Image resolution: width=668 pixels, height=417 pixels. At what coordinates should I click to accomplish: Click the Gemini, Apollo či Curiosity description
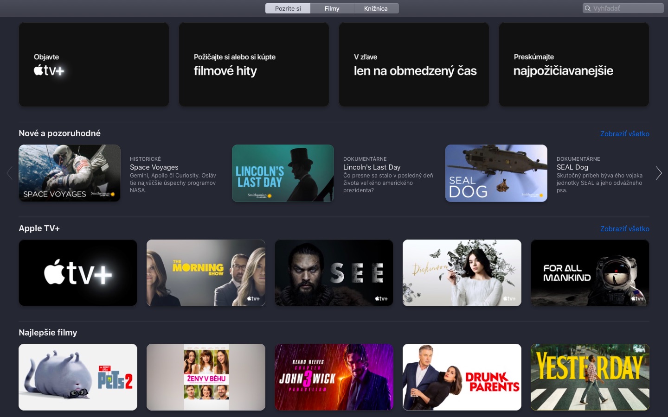click(173, 183)
